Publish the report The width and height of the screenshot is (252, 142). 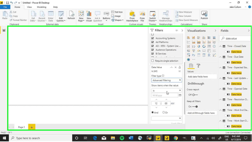tap(204, 15)
